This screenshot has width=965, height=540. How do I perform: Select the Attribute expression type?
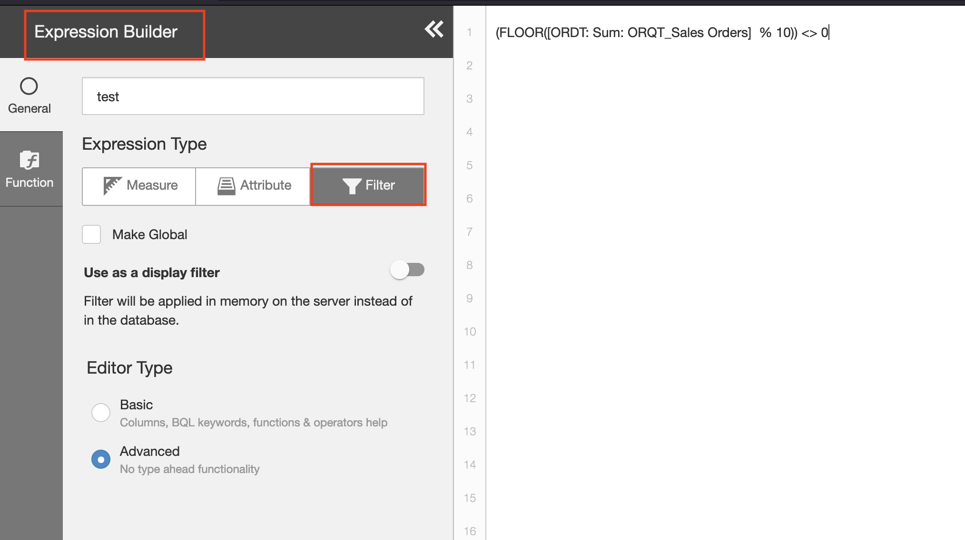click(x=253, y=185)
